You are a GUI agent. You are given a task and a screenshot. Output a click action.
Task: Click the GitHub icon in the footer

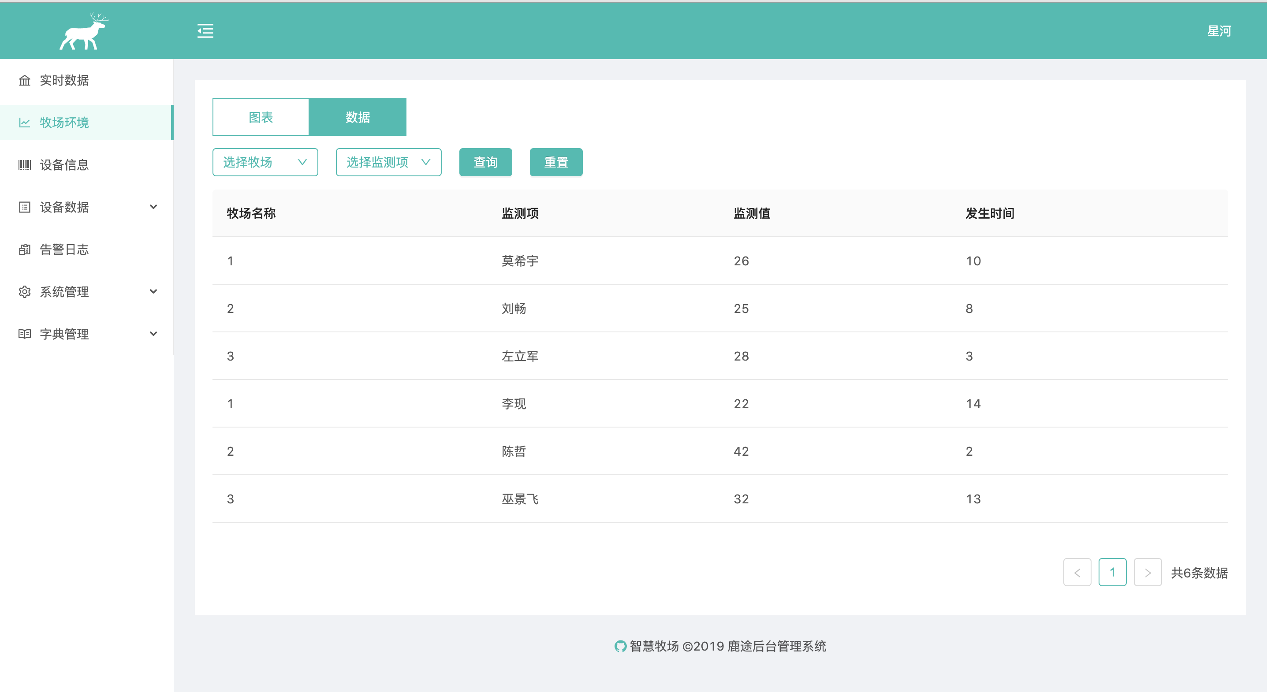pyautogui.click(x=620, y=646)
